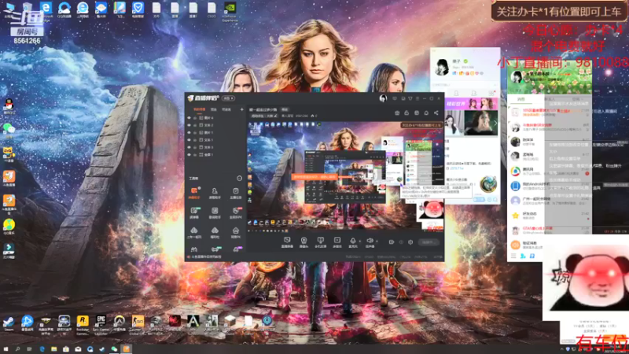Toggle visibility of the 文本 3 source
The width and height of the screenshot is (629, 354).
click(x=189, y=147)
